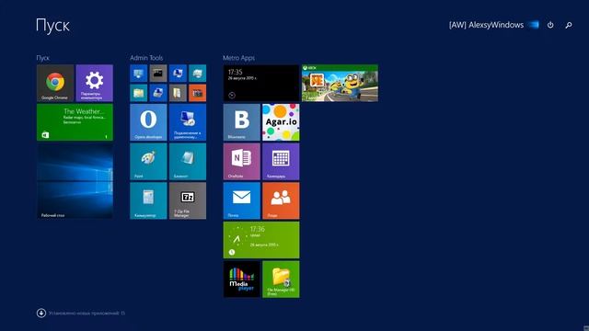Open the [AW] AlexsyWindows account menu
The height and width of the screenshot is (331, 589).
coord(486,25)
